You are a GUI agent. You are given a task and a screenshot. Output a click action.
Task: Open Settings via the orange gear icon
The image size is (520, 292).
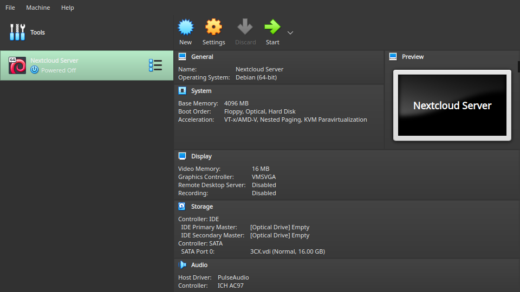[x=213, y=27]
